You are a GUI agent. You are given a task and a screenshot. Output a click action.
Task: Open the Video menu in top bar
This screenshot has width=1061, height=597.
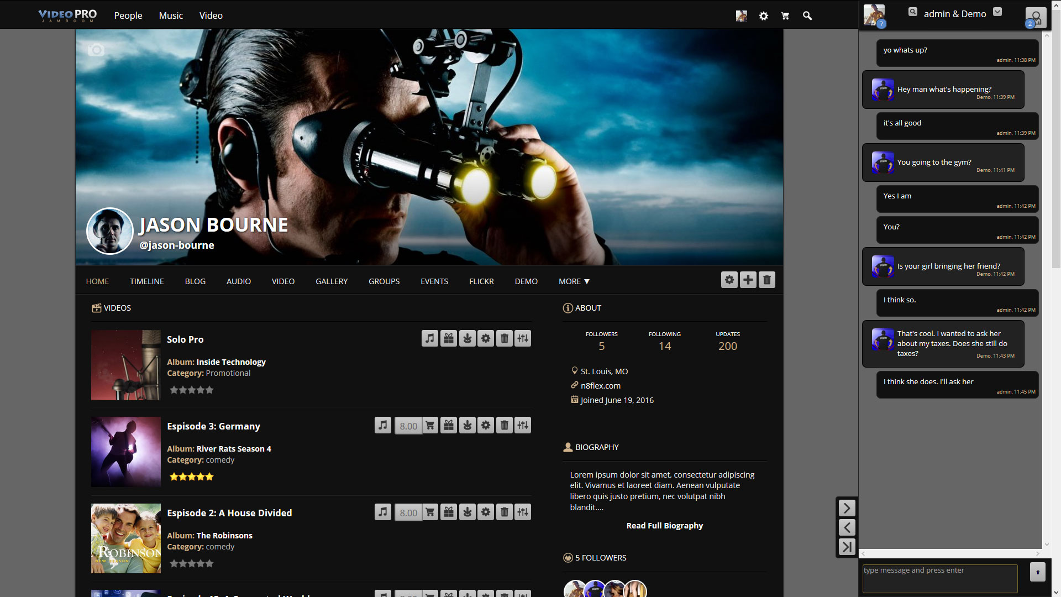[x=211, y=15]
